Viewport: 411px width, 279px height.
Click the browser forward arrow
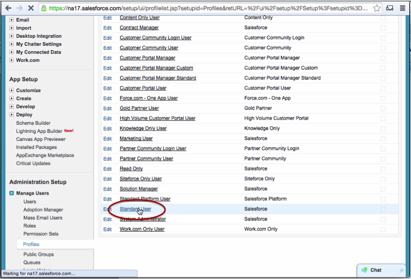tap(20, 8)
